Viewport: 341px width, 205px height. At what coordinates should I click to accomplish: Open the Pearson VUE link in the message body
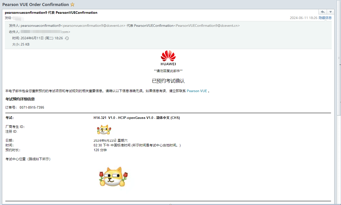tap(197, 91)
